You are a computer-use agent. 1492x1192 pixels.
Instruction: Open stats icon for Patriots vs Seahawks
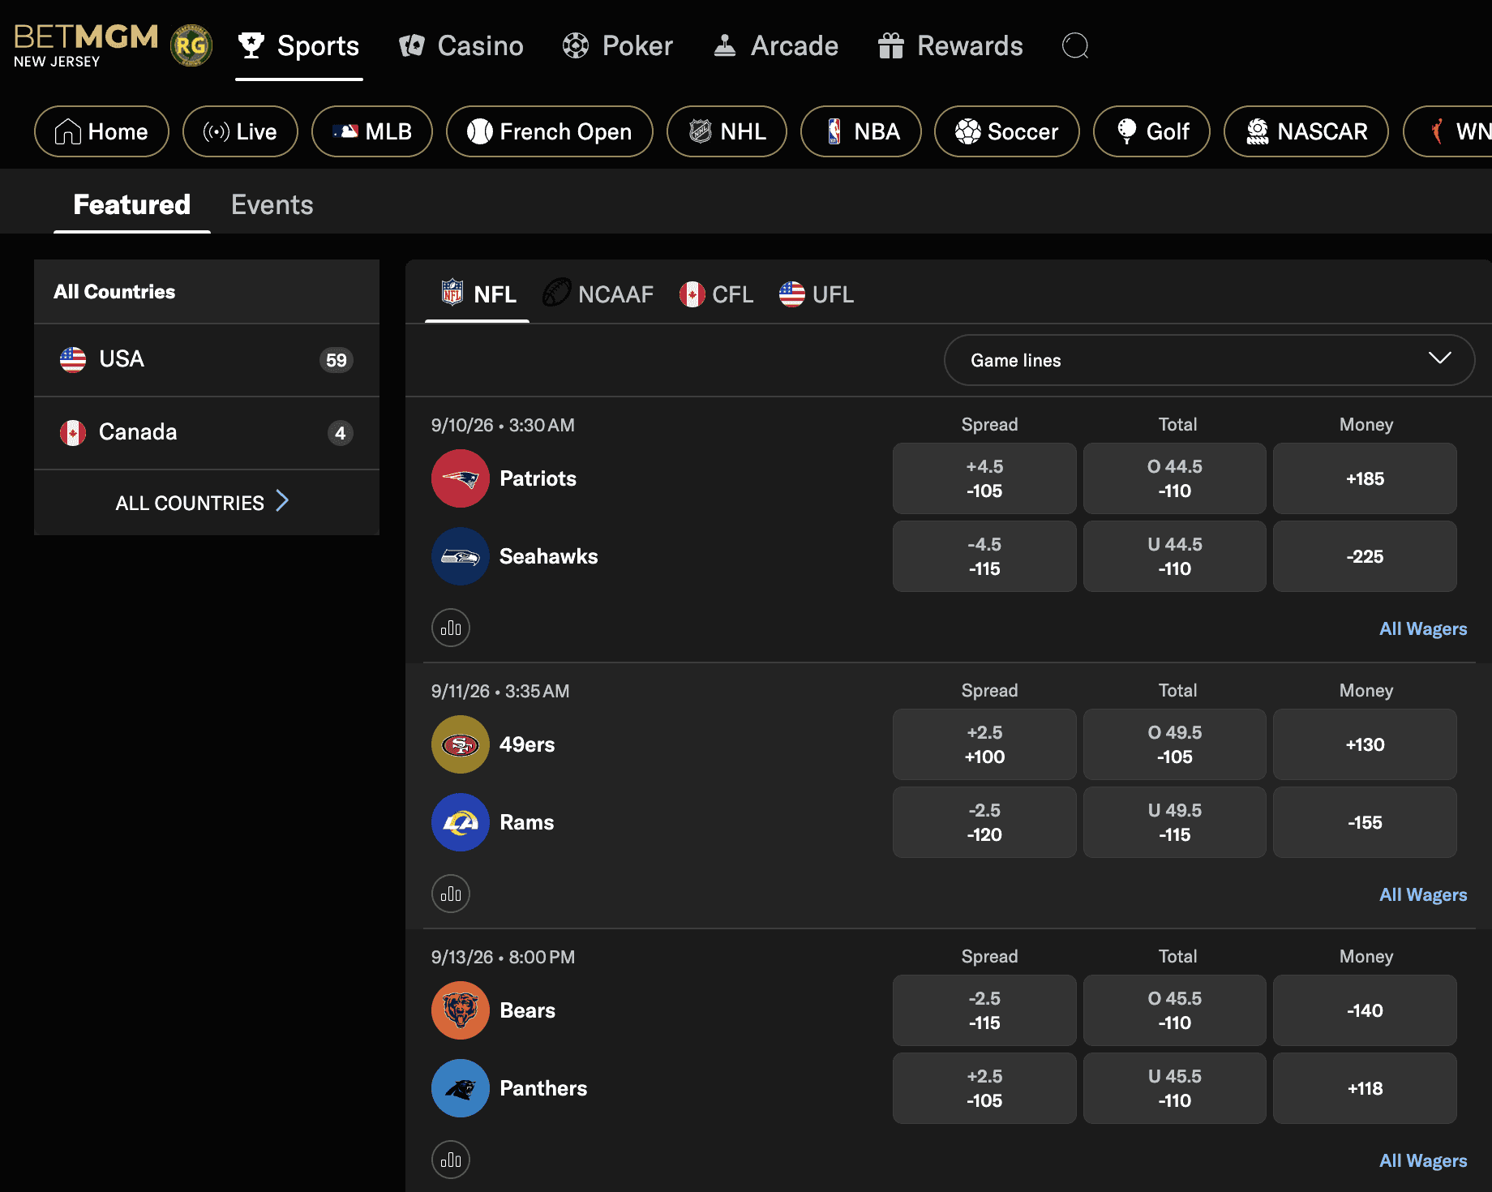click(451, 628)
